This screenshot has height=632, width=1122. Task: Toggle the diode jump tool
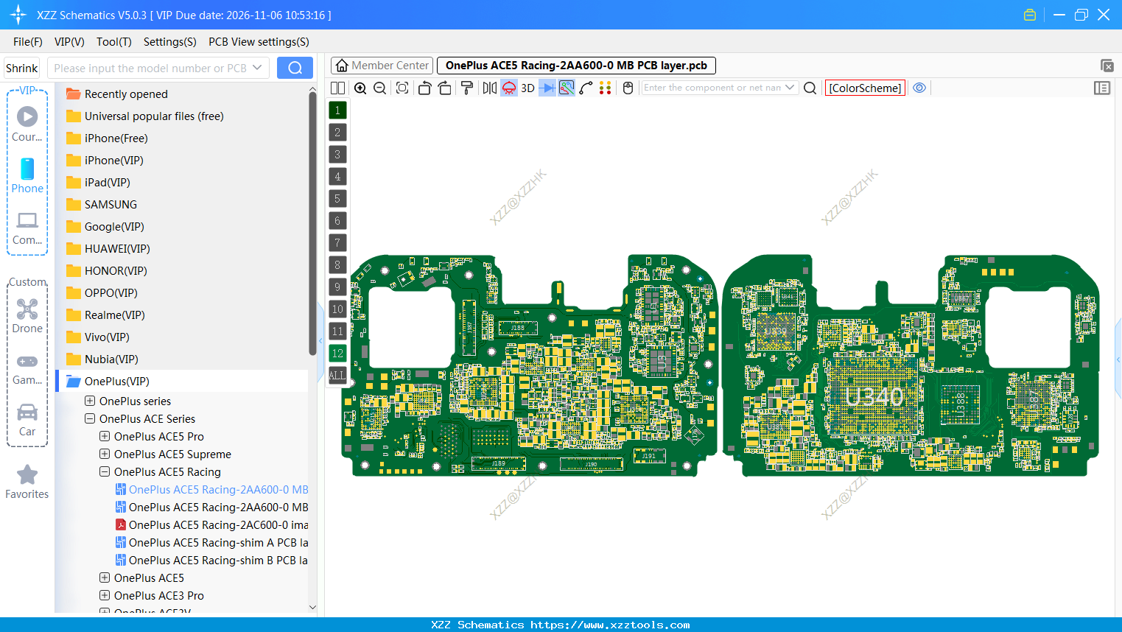coord(546,88)
